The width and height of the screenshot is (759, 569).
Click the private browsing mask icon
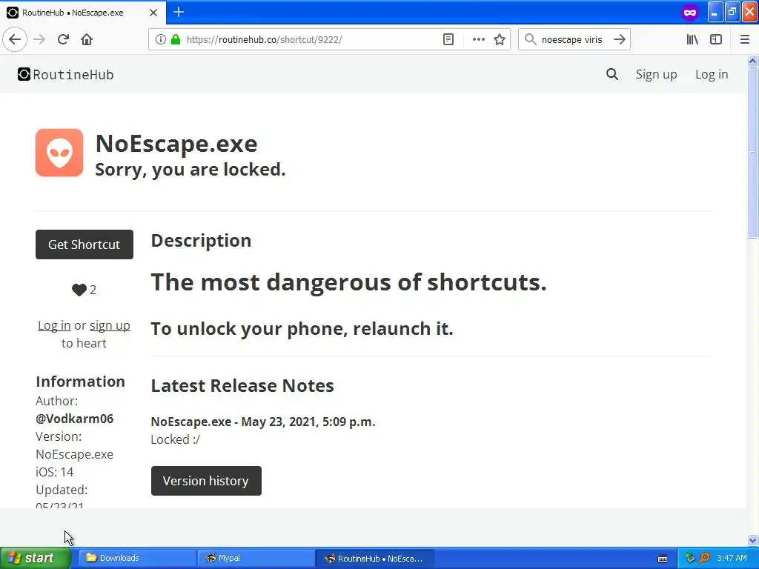coord(690,13)
